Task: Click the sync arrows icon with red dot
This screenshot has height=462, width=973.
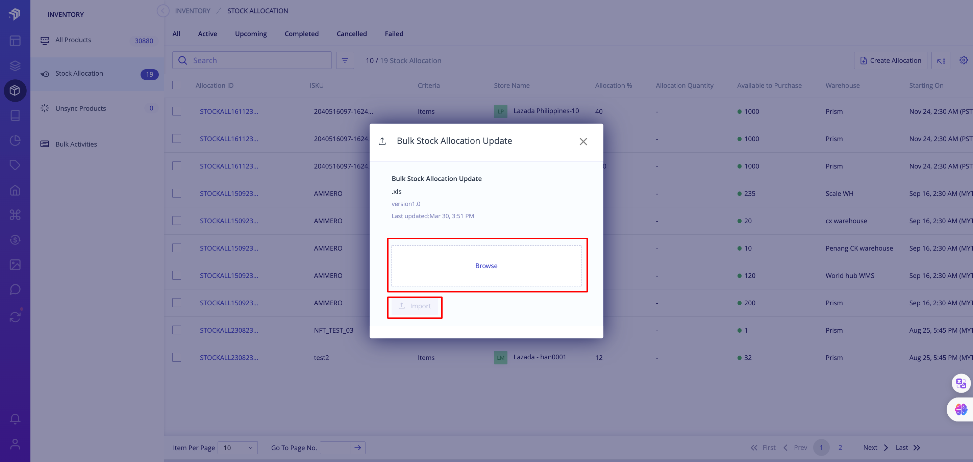Action: (x=15, y=317)
